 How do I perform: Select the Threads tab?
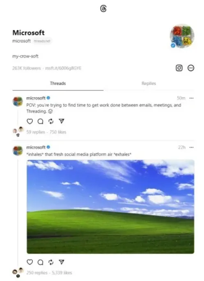coord(58,83)
